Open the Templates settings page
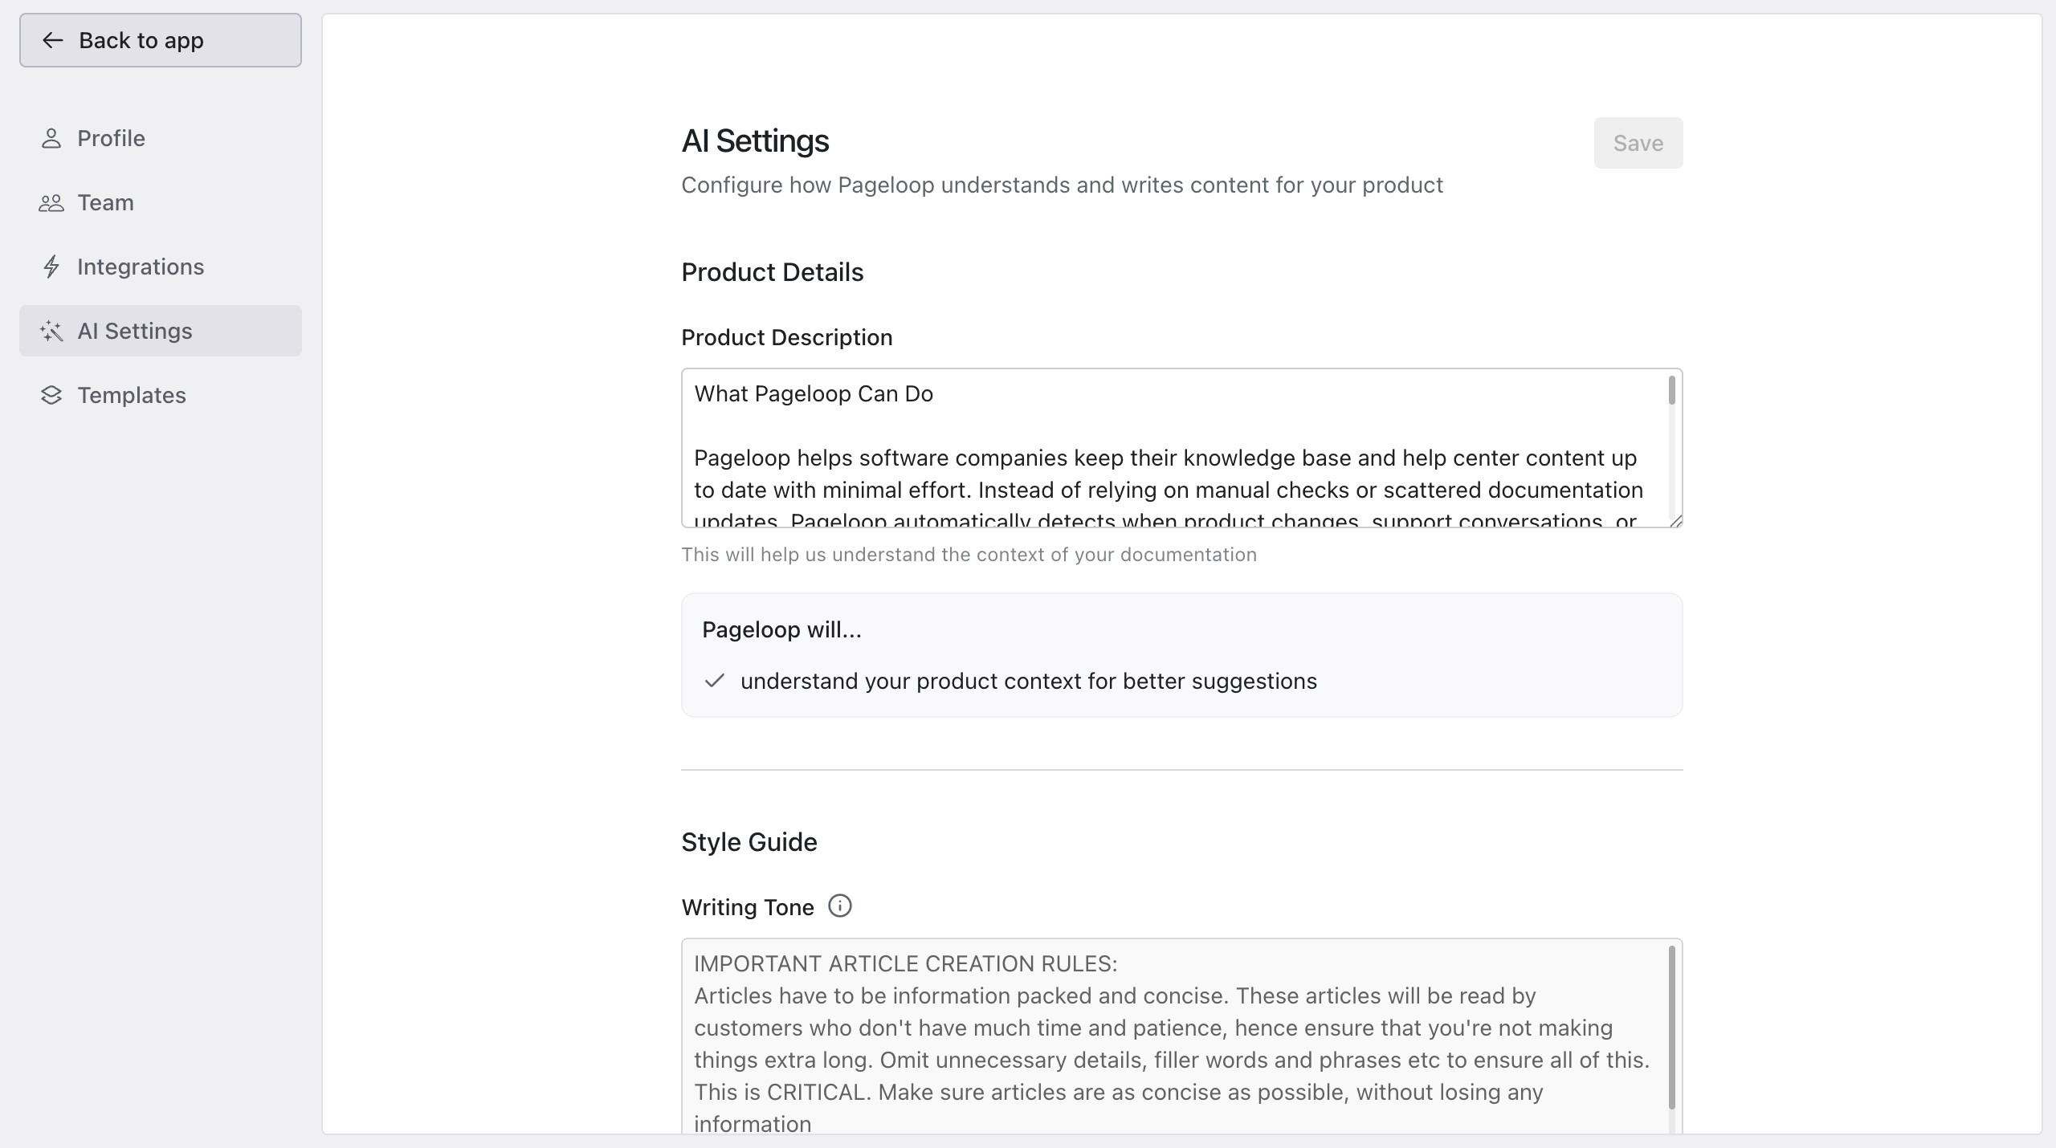 coord(161,395)
